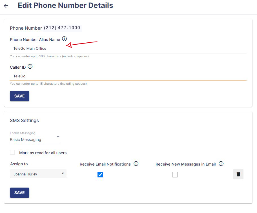Delete the Joanna Hurley assignment row
The image size is (257, 213).
tap(238, 174)
